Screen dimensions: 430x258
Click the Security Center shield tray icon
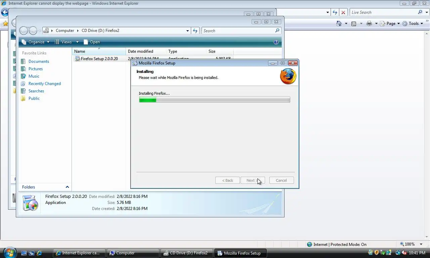point(377,253)
